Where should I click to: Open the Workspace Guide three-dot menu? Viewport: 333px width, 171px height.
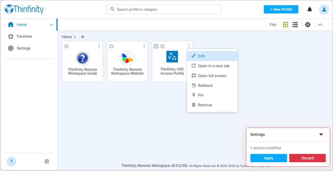coord(99,46)
